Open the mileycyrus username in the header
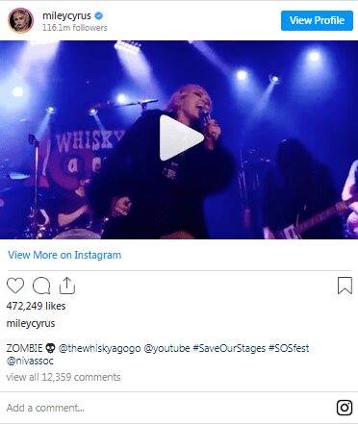Image resolution: width=358 pixels, height=424 pixels. (66, 15)
